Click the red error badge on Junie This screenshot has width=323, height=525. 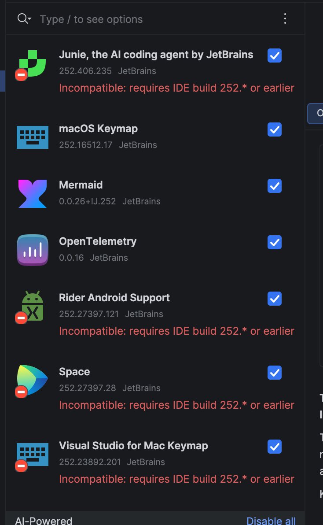coord(21,75)
